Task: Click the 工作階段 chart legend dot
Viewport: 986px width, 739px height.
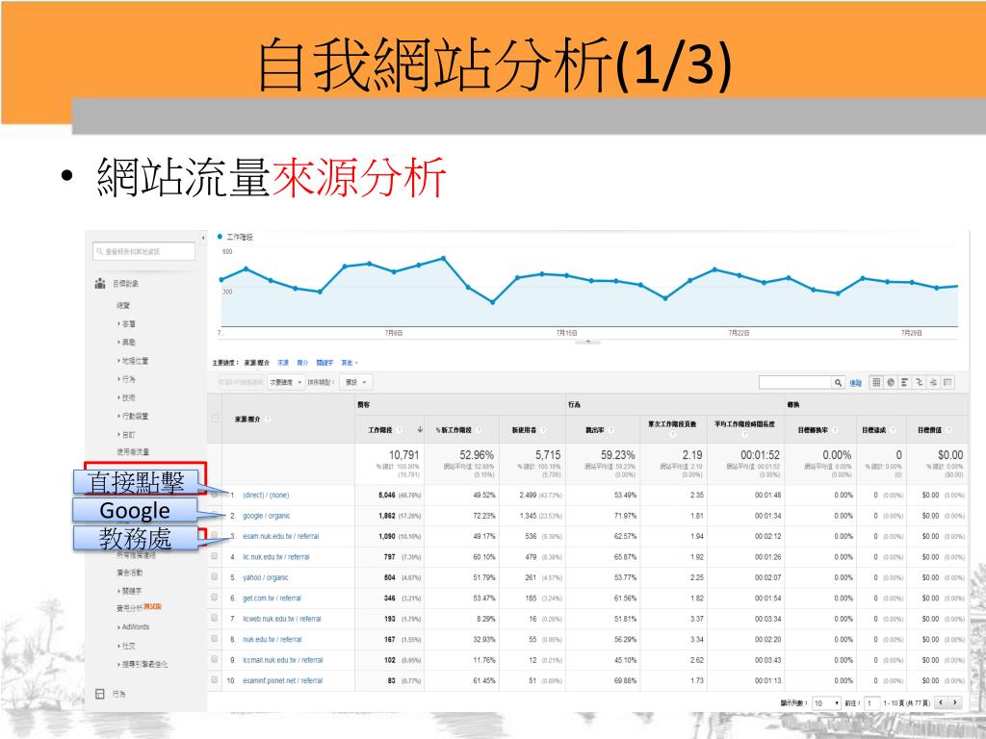Action: (x=220, y=237)
